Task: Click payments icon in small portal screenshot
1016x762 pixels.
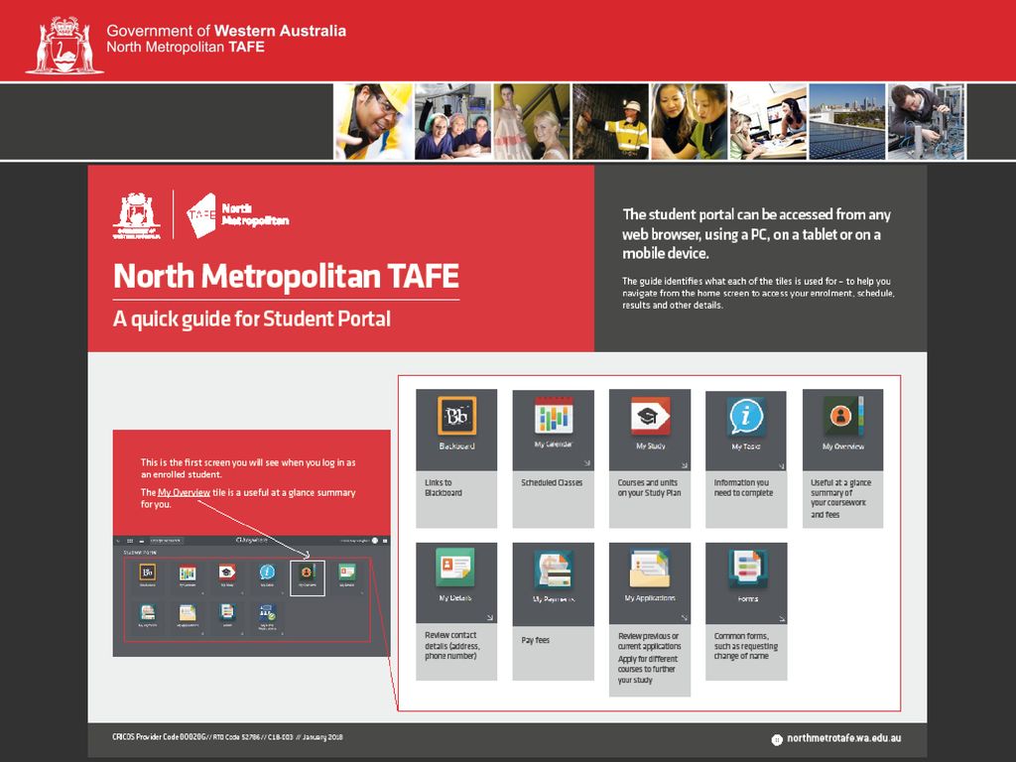Action: 148,612
